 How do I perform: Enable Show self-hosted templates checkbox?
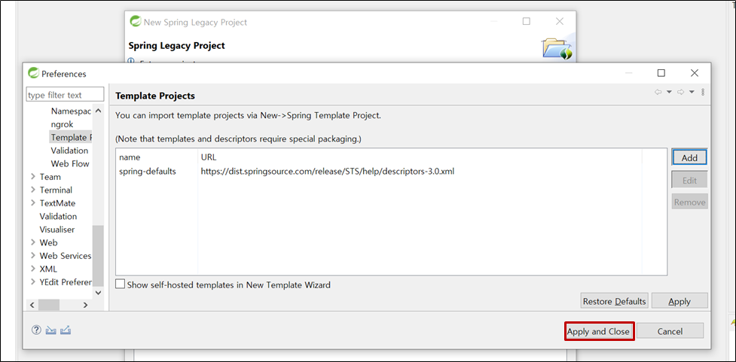pyautogui.click(x=121, y=284)
